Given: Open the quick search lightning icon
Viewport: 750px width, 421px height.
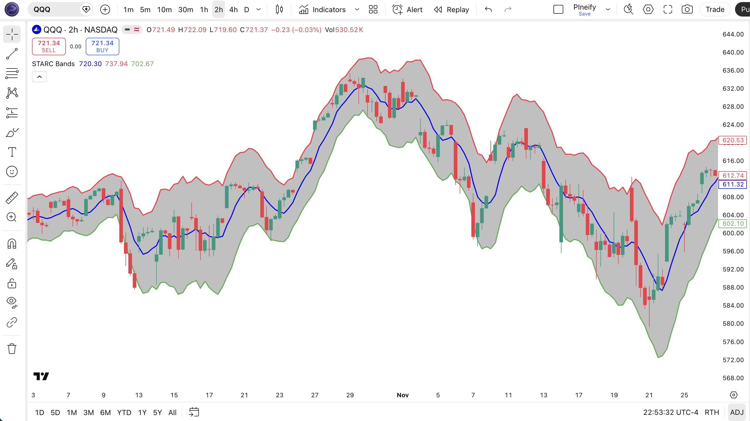Looking at the screenshot, I should [629, 10].
